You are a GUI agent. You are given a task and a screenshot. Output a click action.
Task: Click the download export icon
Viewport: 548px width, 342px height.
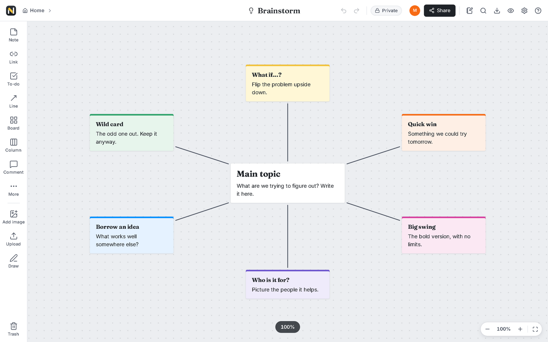click(x=497, y=11)
